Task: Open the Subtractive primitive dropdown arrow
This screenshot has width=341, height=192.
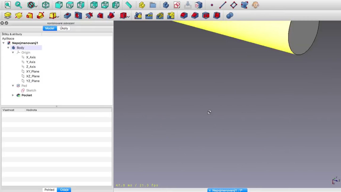Action: pos(128,17)
